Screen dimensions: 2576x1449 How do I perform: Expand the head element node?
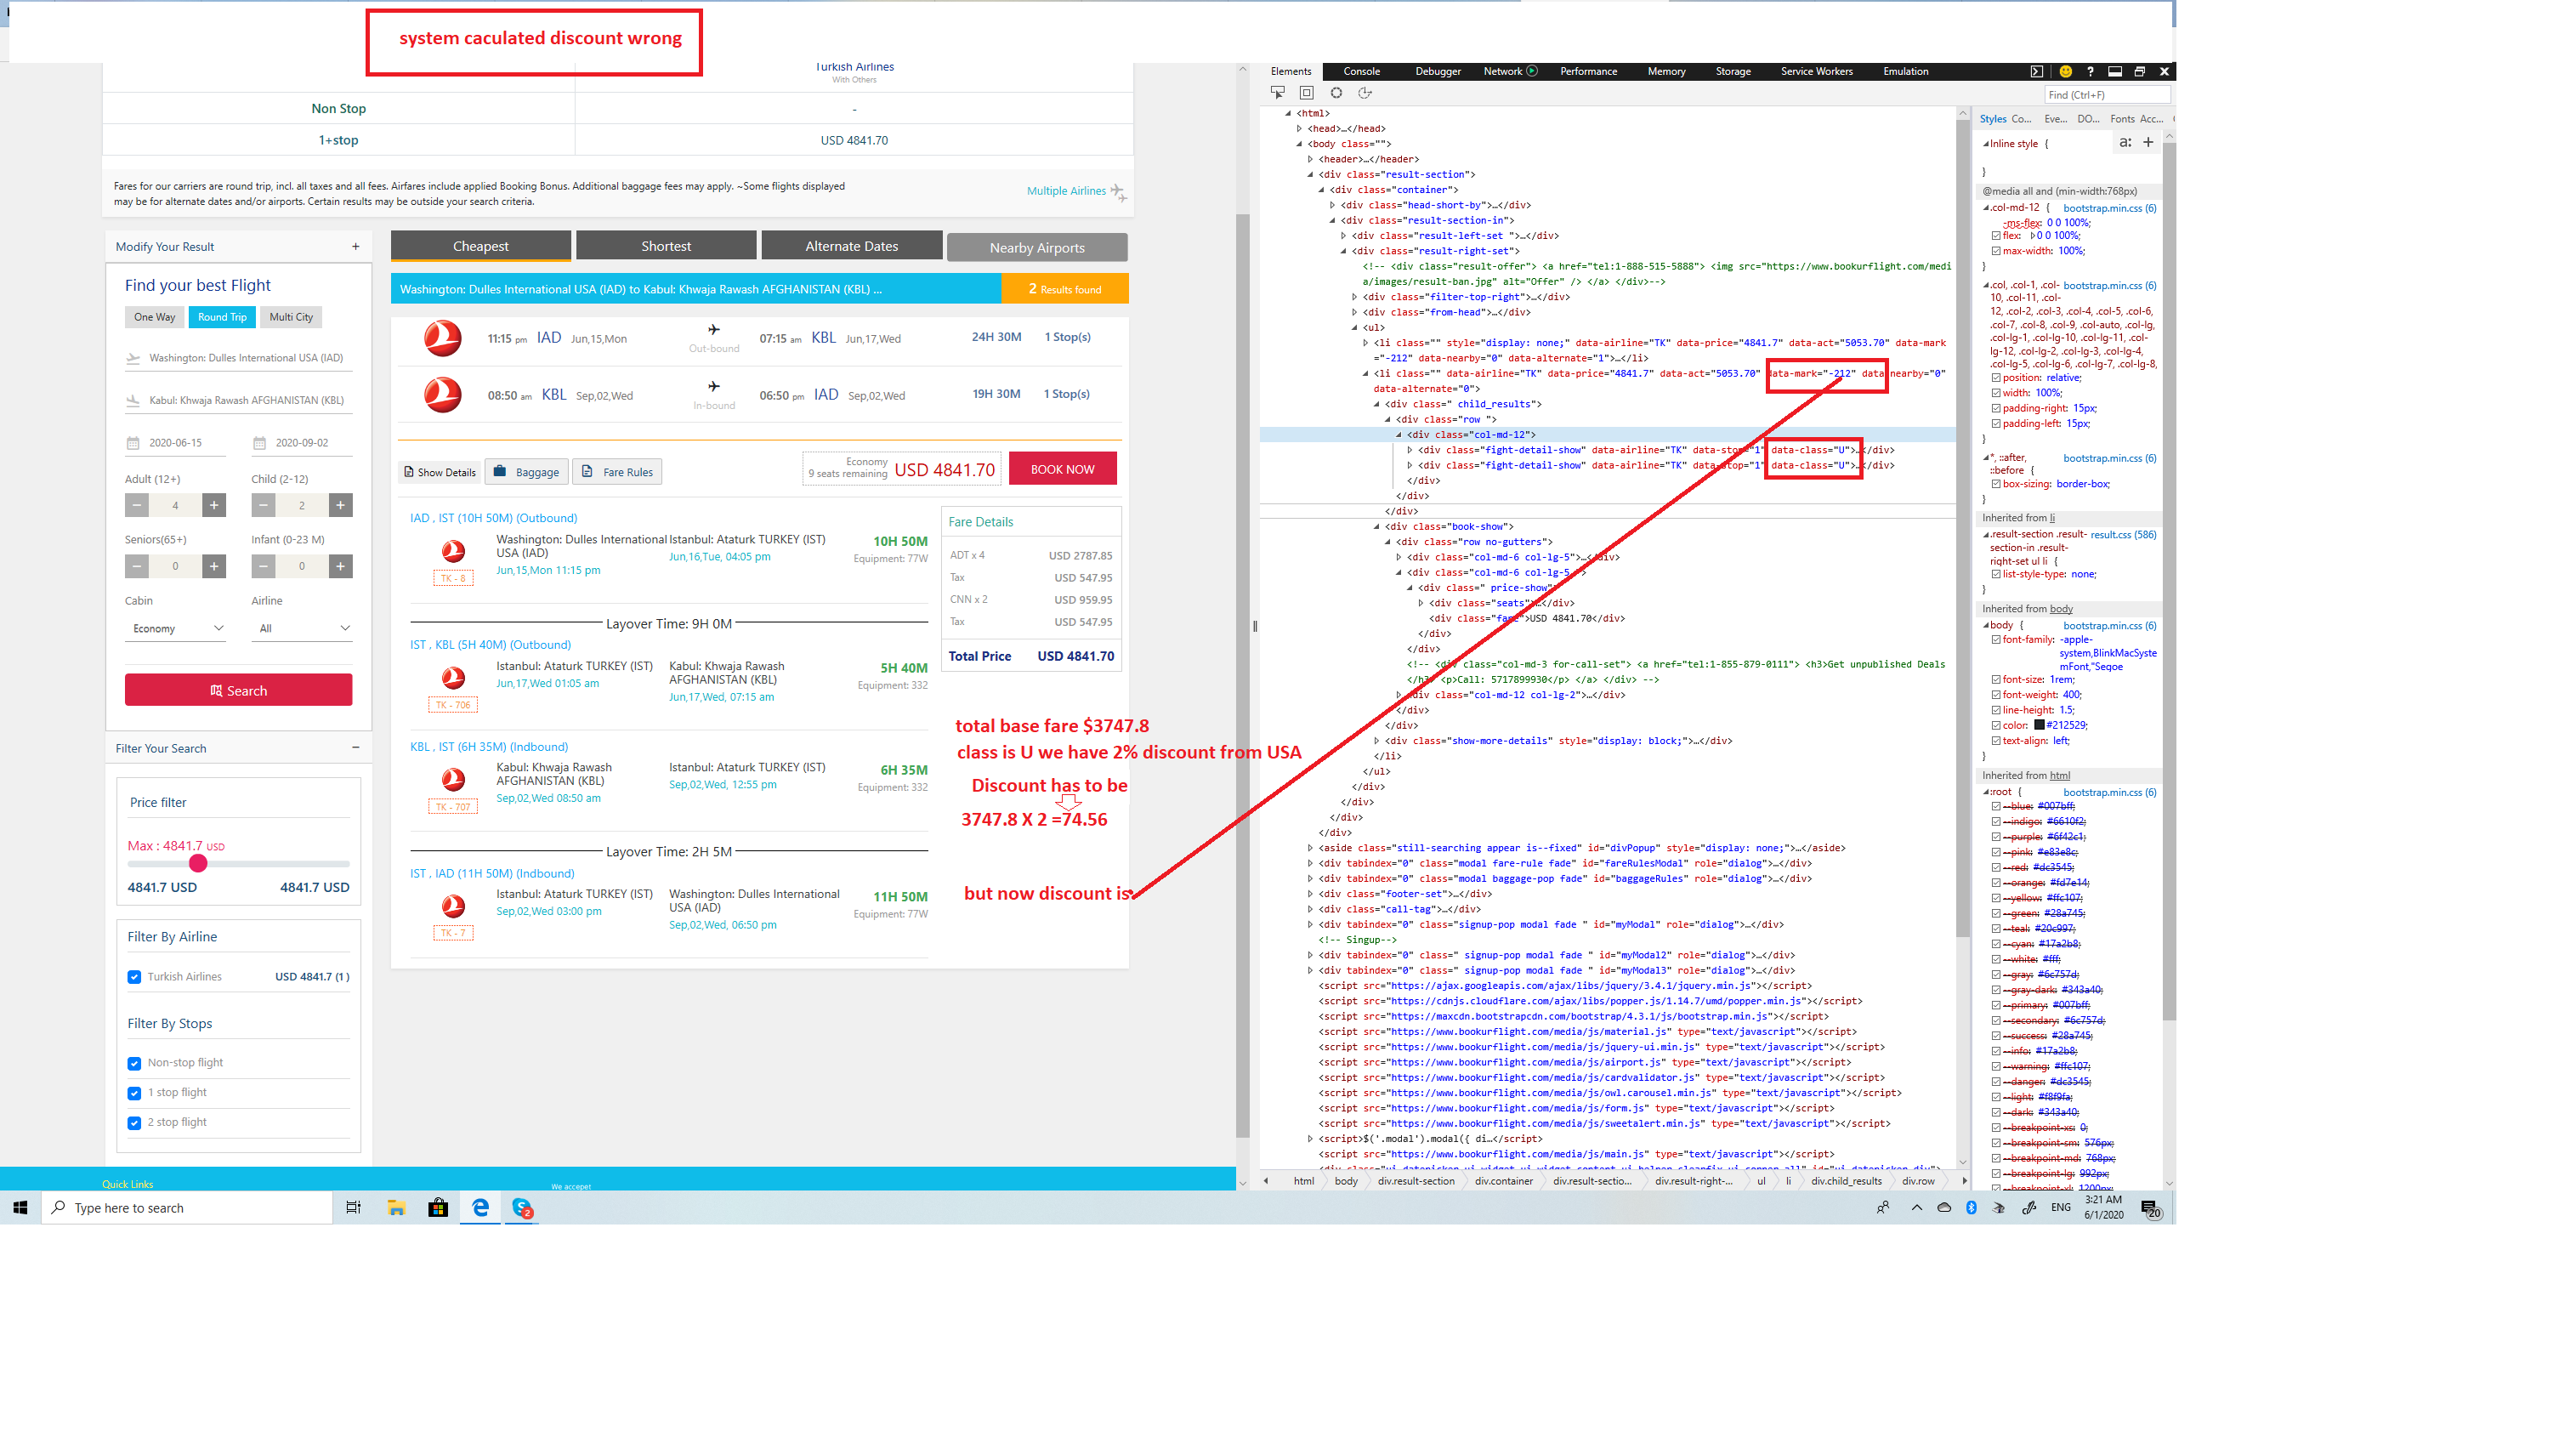tap(1300, 129)
